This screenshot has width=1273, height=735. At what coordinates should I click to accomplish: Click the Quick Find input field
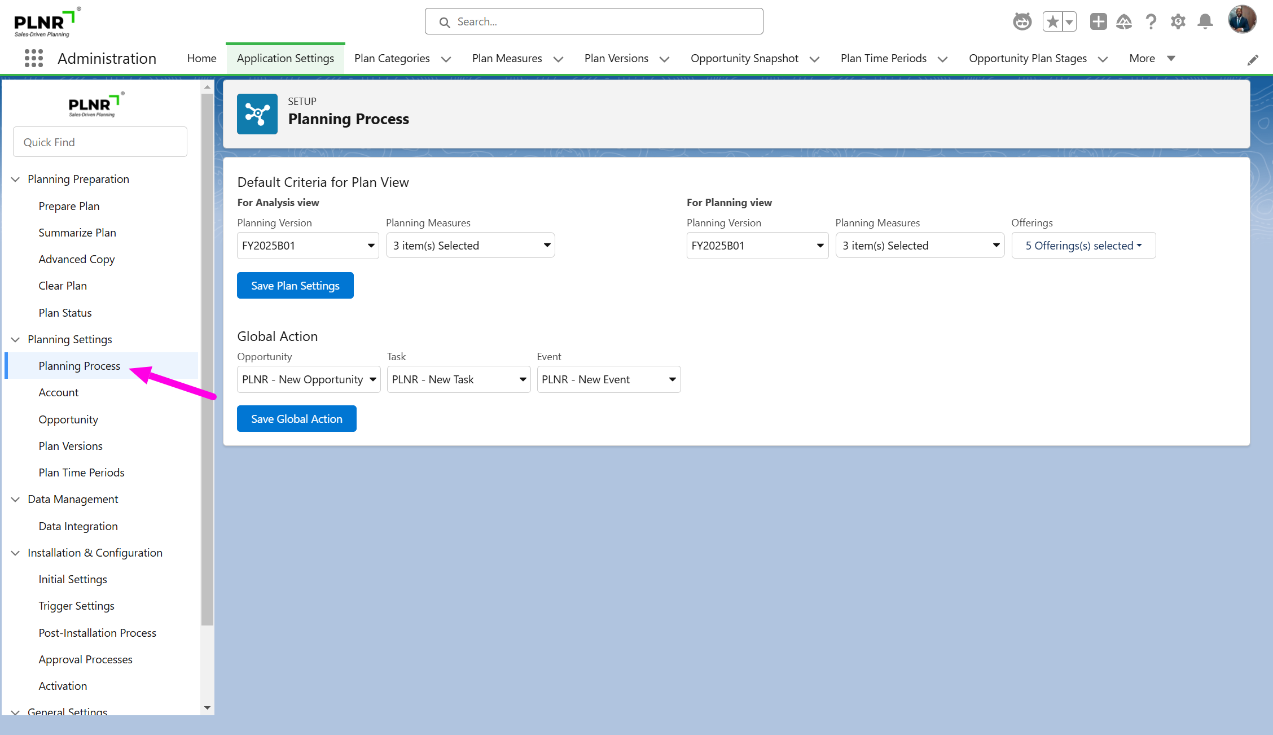pos(100,142)
